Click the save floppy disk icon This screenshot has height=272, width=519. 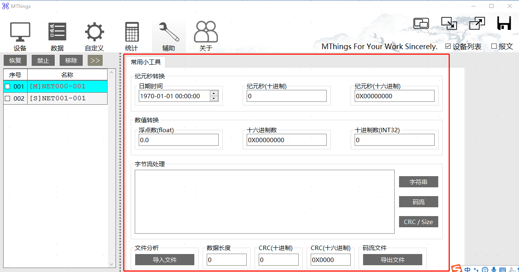504,24
